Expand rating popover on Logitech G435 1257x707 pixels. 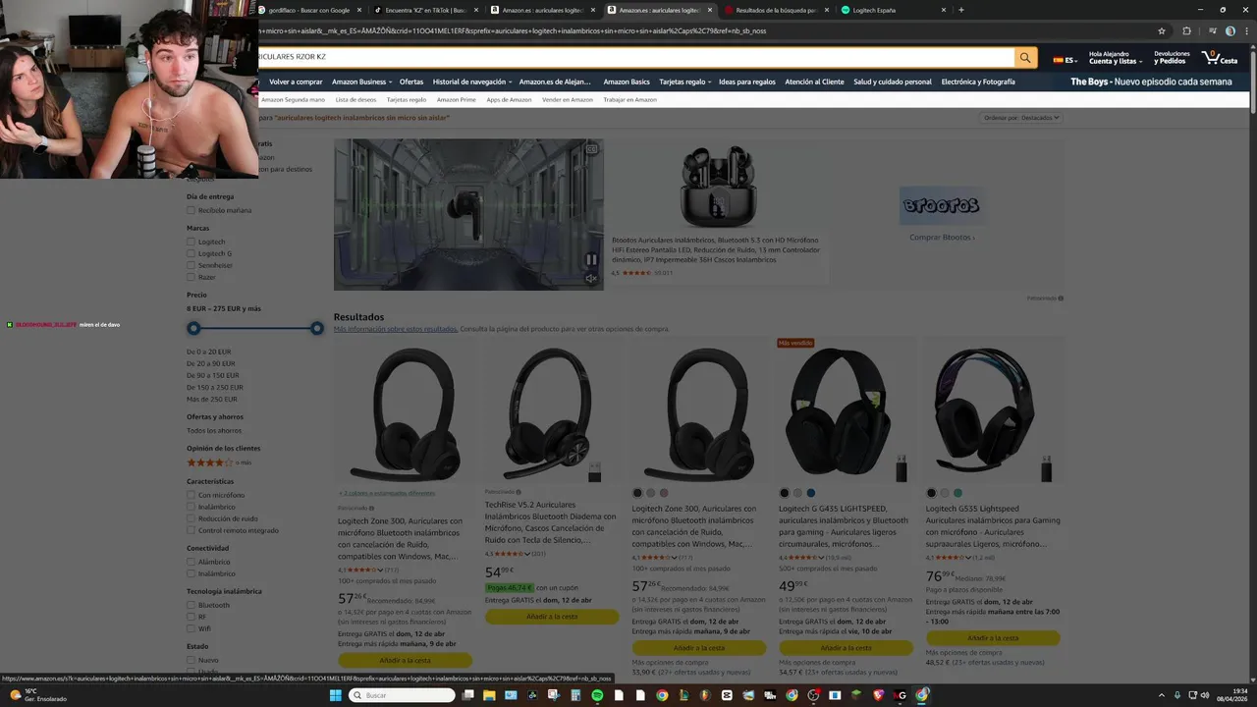point(821,557)
